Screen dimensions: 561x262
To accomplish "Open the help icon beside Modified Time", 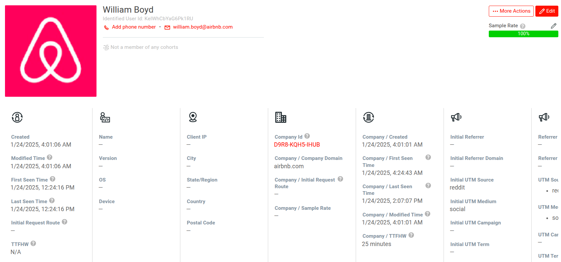I will (50, 157).
